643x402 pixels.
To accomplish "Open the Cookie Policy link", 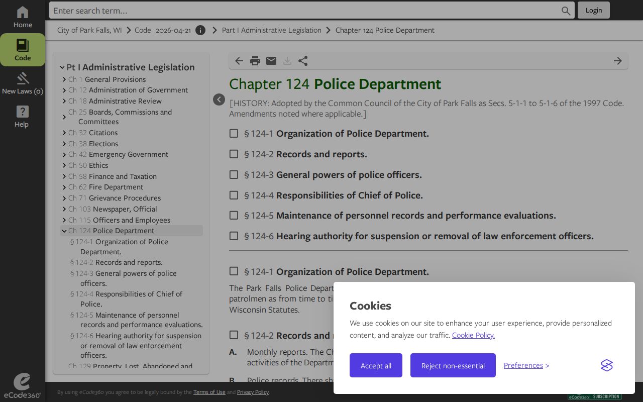I will tap(473, 335).
